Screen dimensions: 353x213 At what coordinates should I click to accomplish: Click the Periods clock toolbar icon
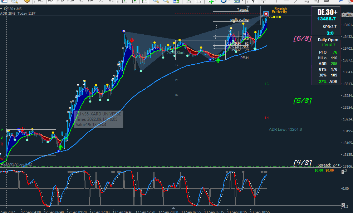[223, 1]
